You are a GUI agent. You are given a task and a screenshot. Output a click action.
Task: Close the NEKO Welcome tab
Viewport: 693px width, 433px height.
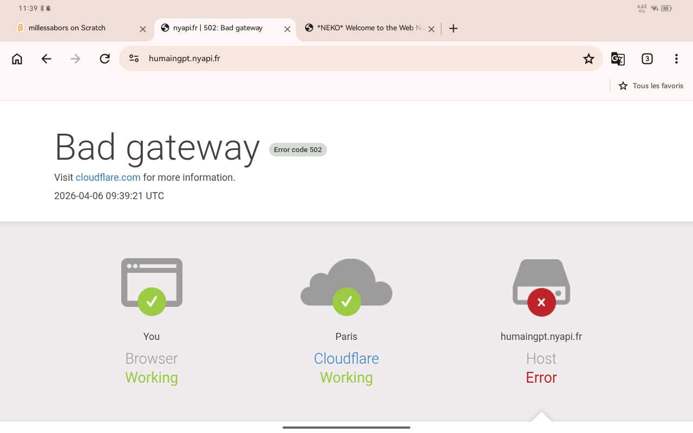[432, 29]
